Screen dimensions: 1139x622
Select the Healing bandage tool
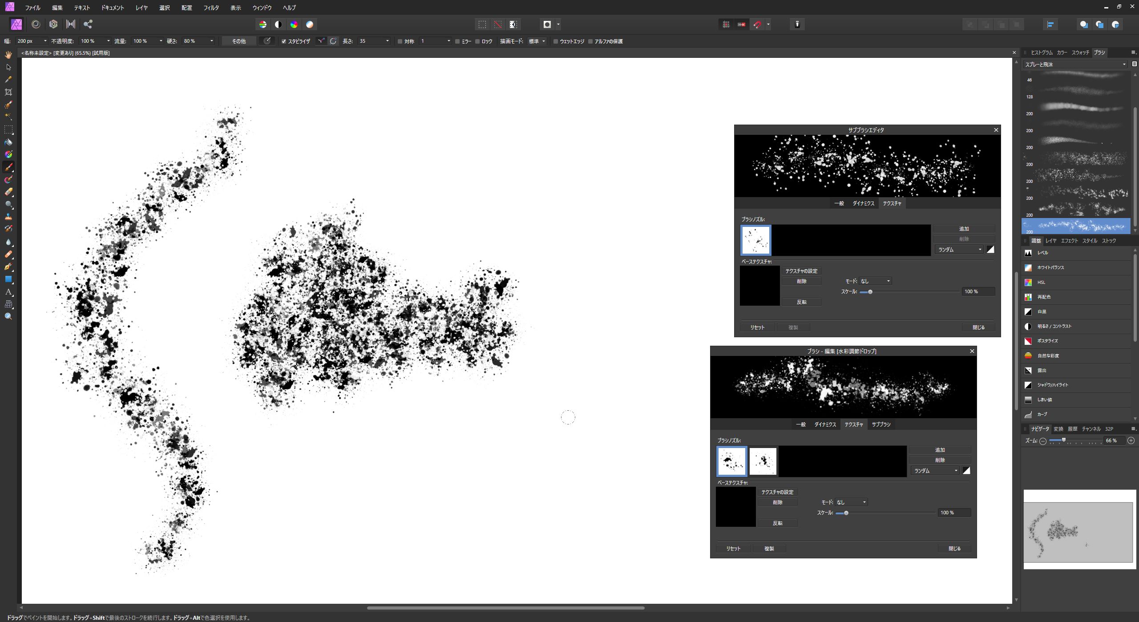8,254
